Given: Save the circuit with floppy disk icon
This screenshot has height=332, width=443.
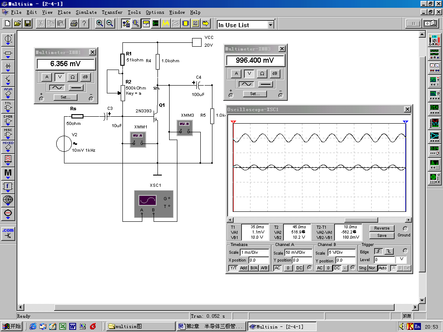Looking at the screenshot, I should 28,23.
